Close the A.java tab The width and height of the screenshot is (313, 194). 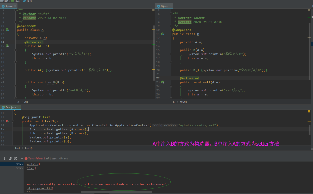point(15,6)
